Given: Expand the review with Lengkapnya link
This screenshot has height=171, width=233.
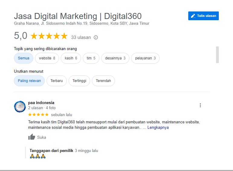Looking at the screenshot, I should [158, 128].
